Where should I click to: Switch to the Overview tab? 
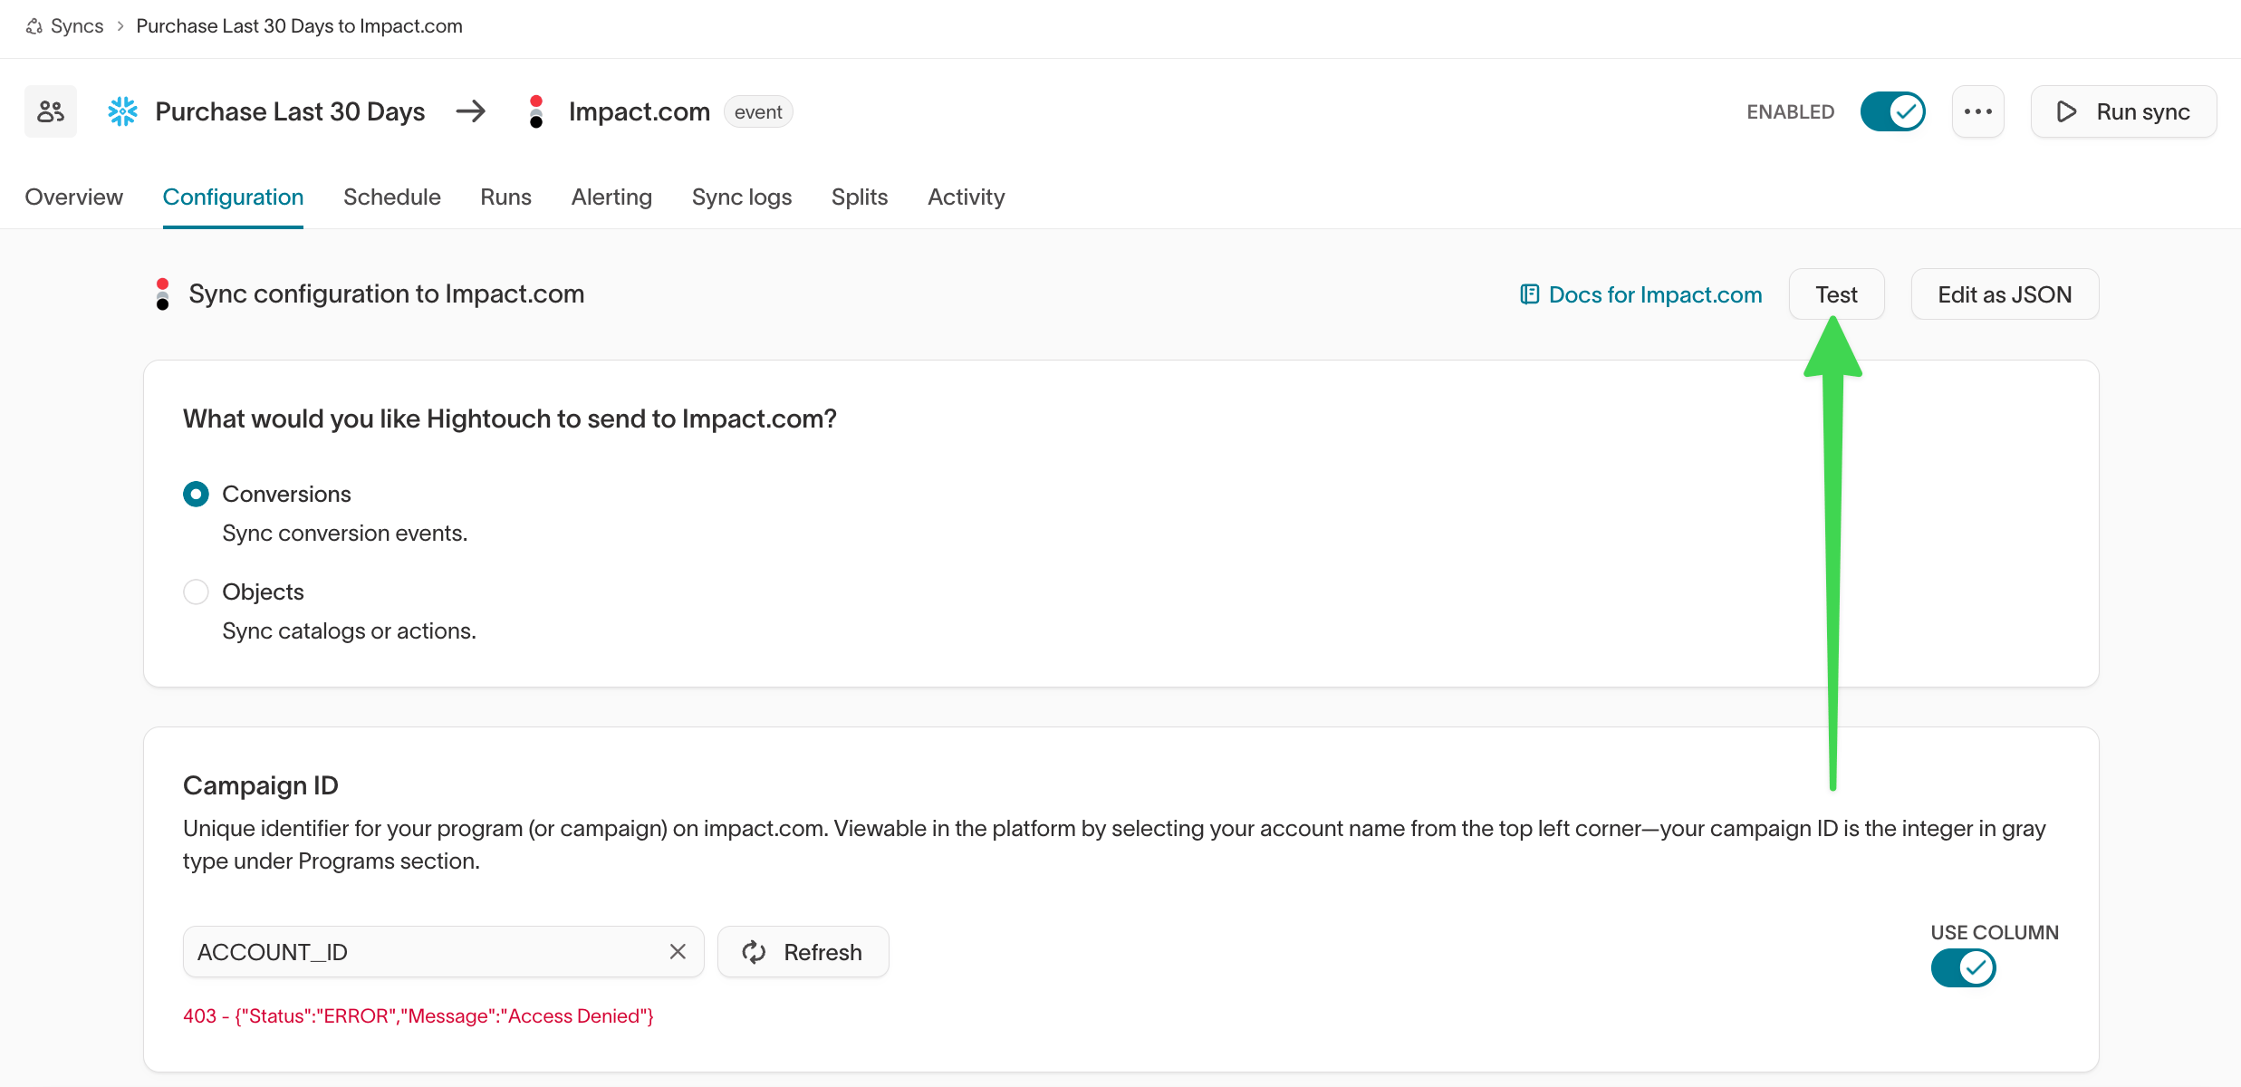(x=74, y=197)
